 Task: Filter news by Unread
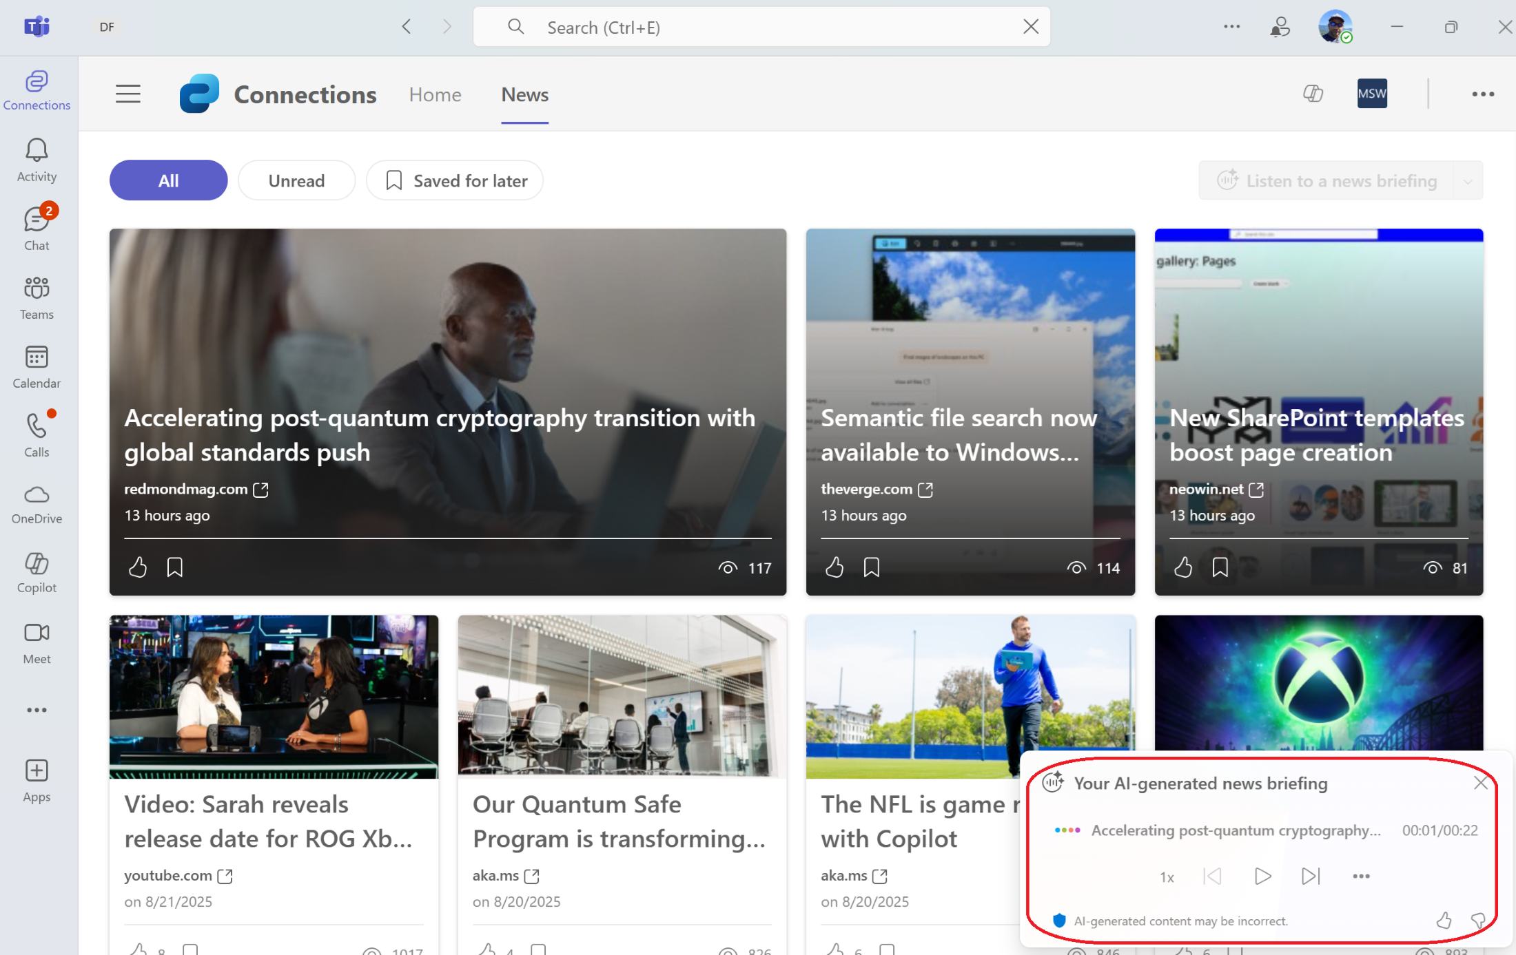point(296,180)
